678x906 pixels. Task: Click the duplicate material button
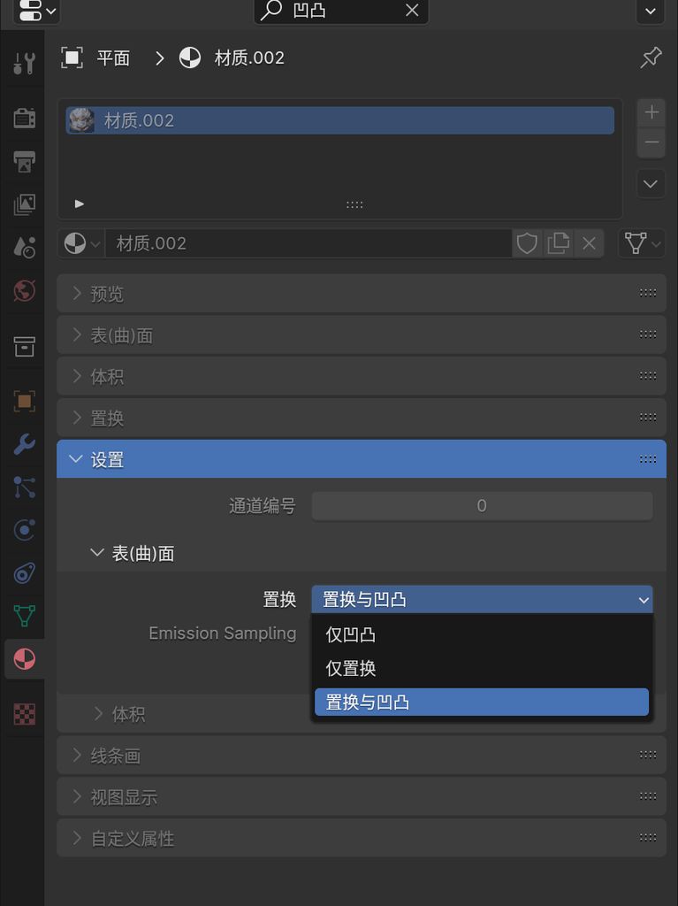click(558, 243)
